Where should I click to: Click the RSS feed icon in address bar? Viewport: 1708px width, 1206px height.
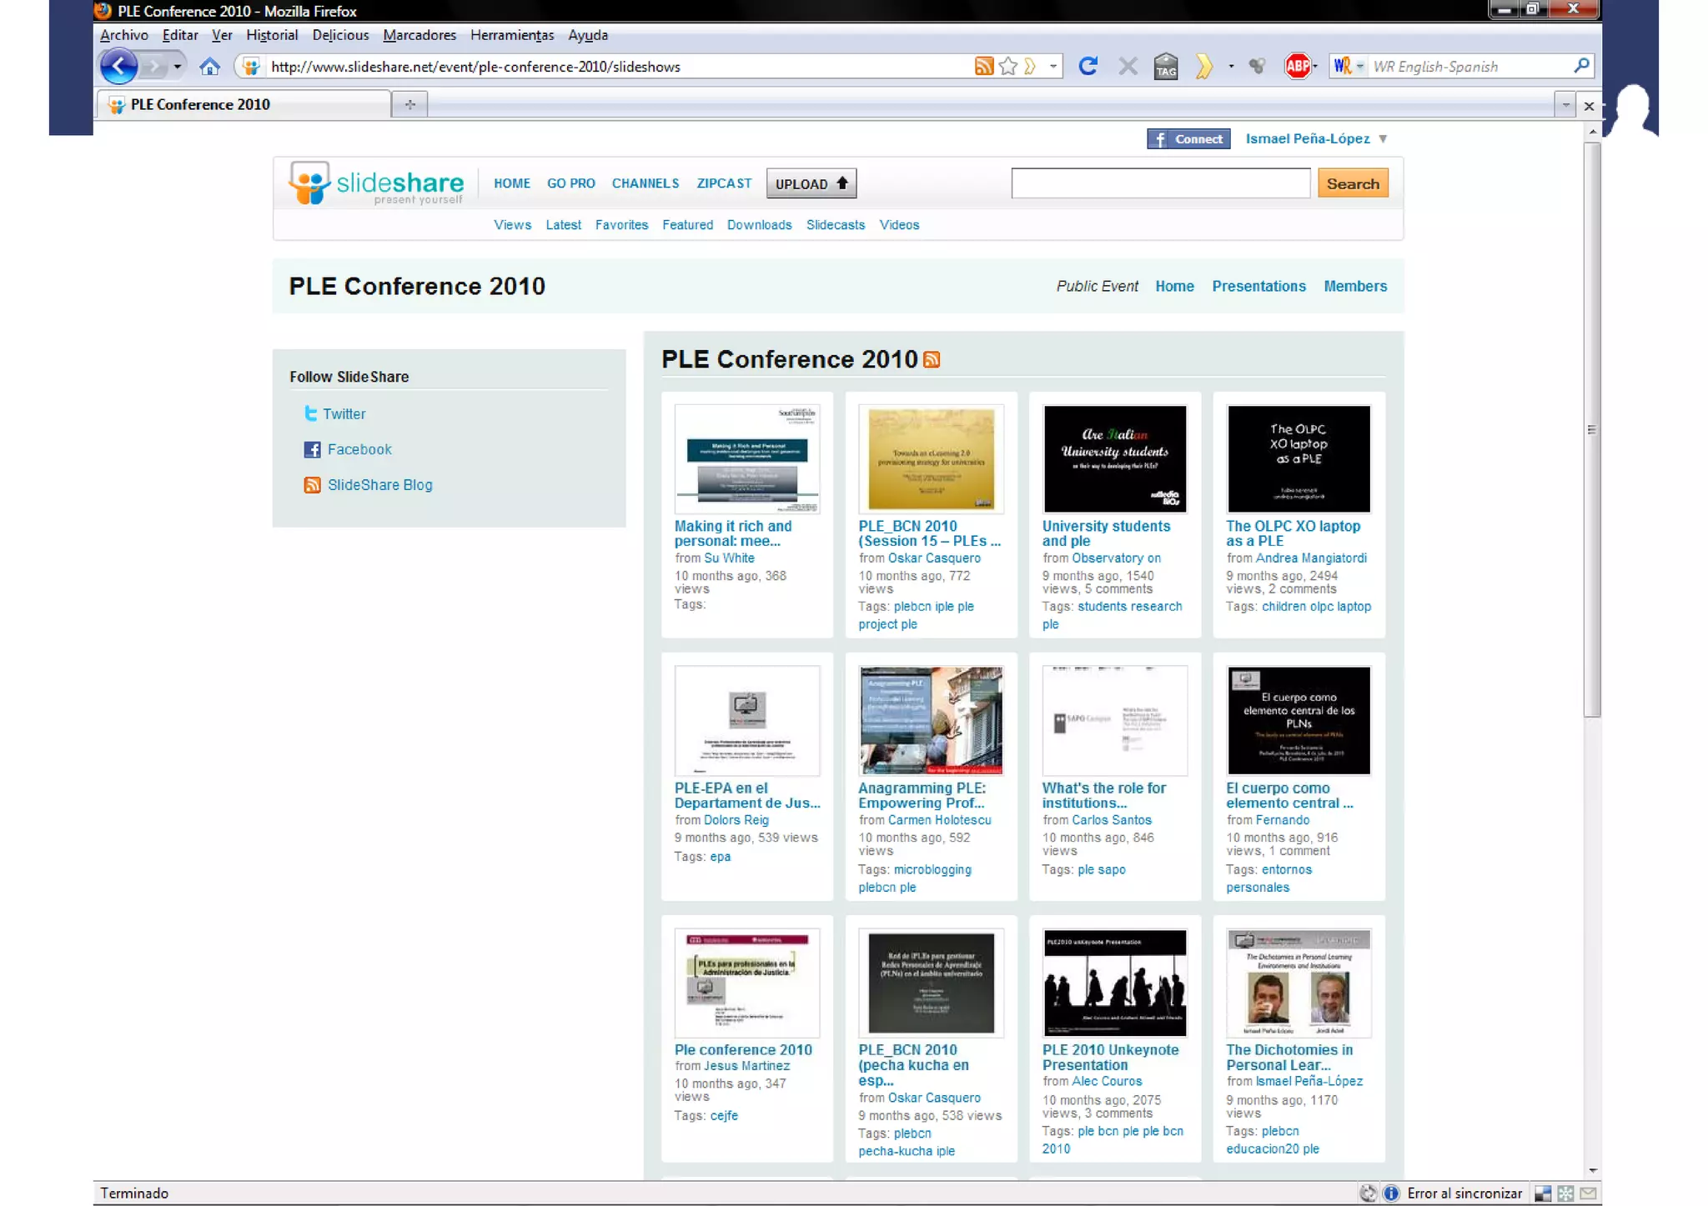tap(983, 66)
